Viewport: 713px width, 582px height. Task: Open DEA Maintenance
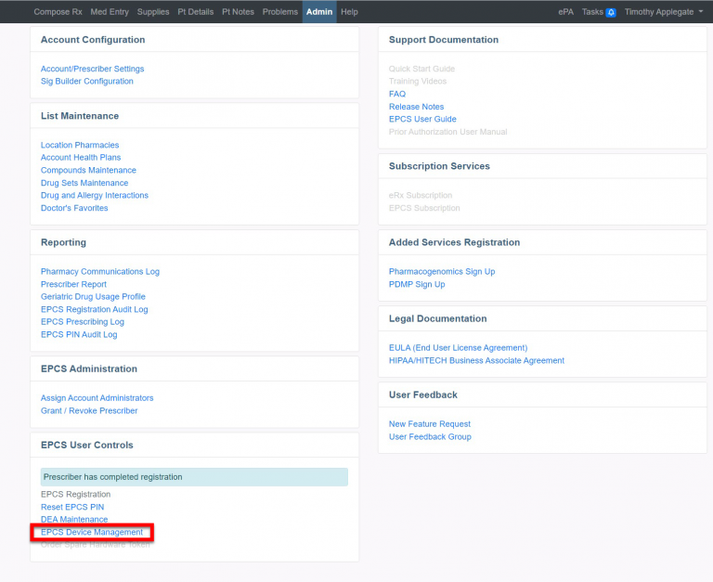74,519
